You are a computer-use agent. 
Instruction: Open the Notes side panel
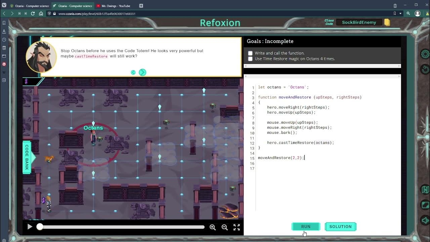[x=4, y=48]
